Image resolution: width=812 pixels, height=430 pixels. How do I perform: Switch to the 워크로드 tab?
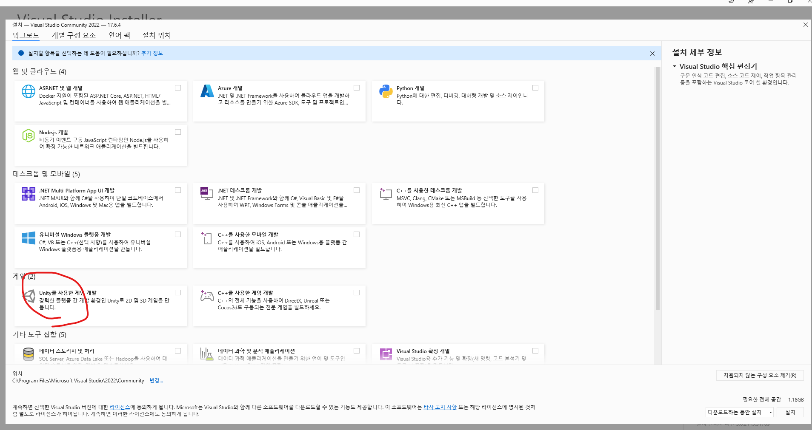tap(26, 35)
